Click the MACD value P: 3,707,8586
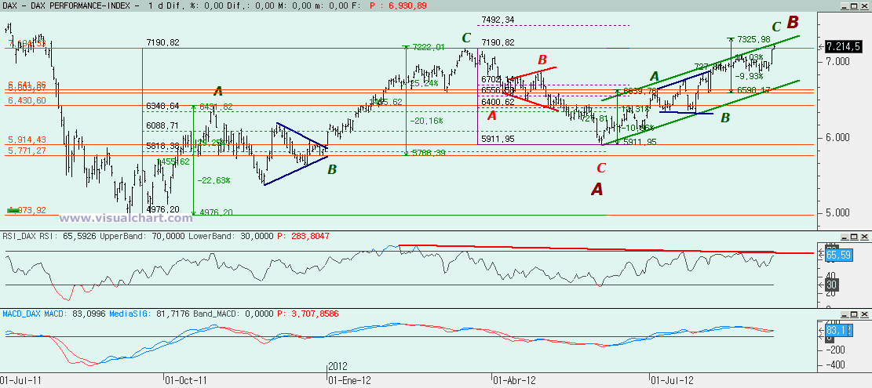 pos(306,314)
